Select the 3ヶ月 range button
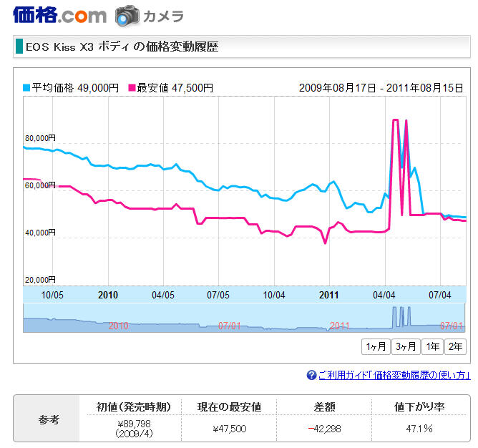The width and height of the screenshot is (478, 448). click(x=406, y=347)
